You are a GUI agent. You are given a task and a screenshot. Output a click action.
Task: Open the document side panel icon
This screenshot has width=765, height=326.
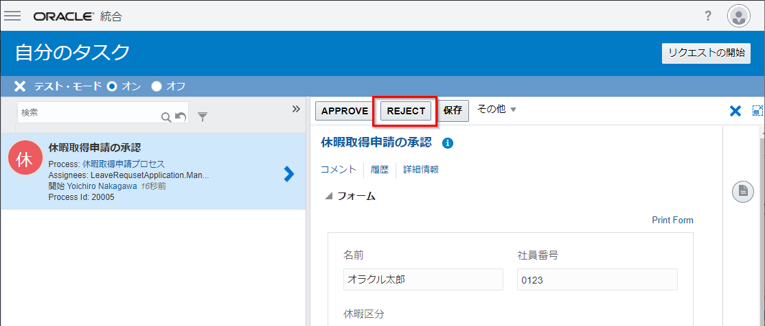pos(742,192)
